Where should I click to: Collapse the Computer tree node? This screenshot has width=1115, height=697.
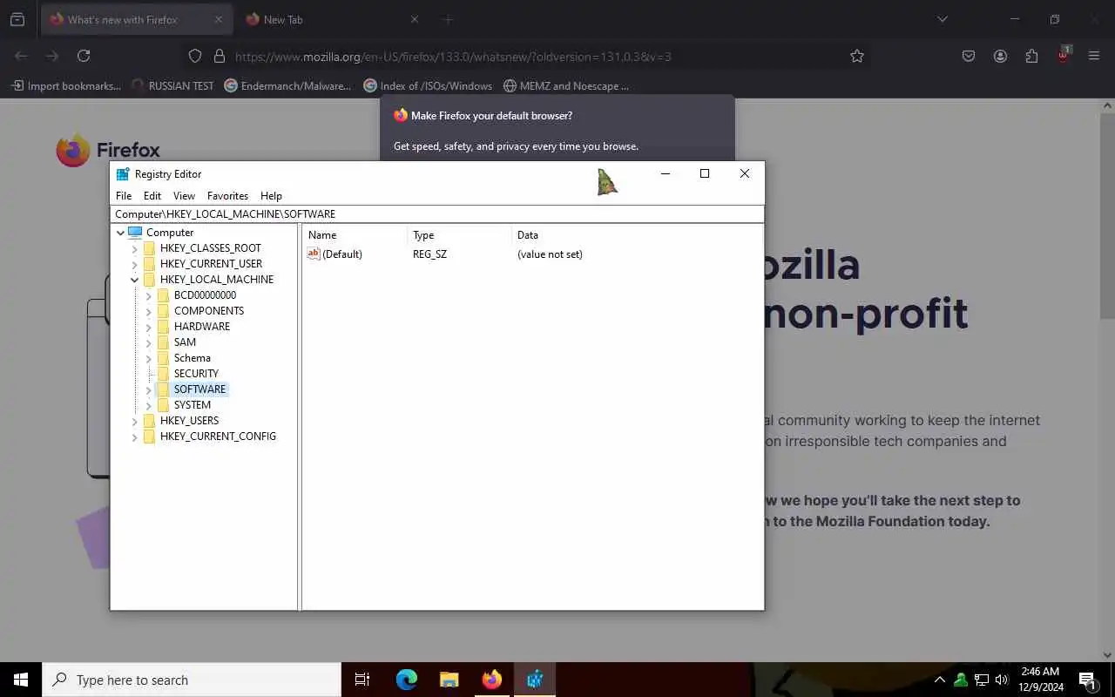tap(120, 233)
